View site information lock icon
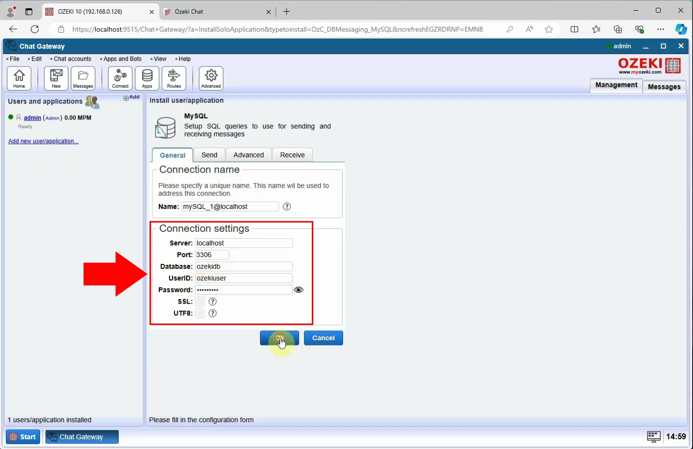This screenshot has width=693, height=449. pyautogui.click(x=61, y=29)
